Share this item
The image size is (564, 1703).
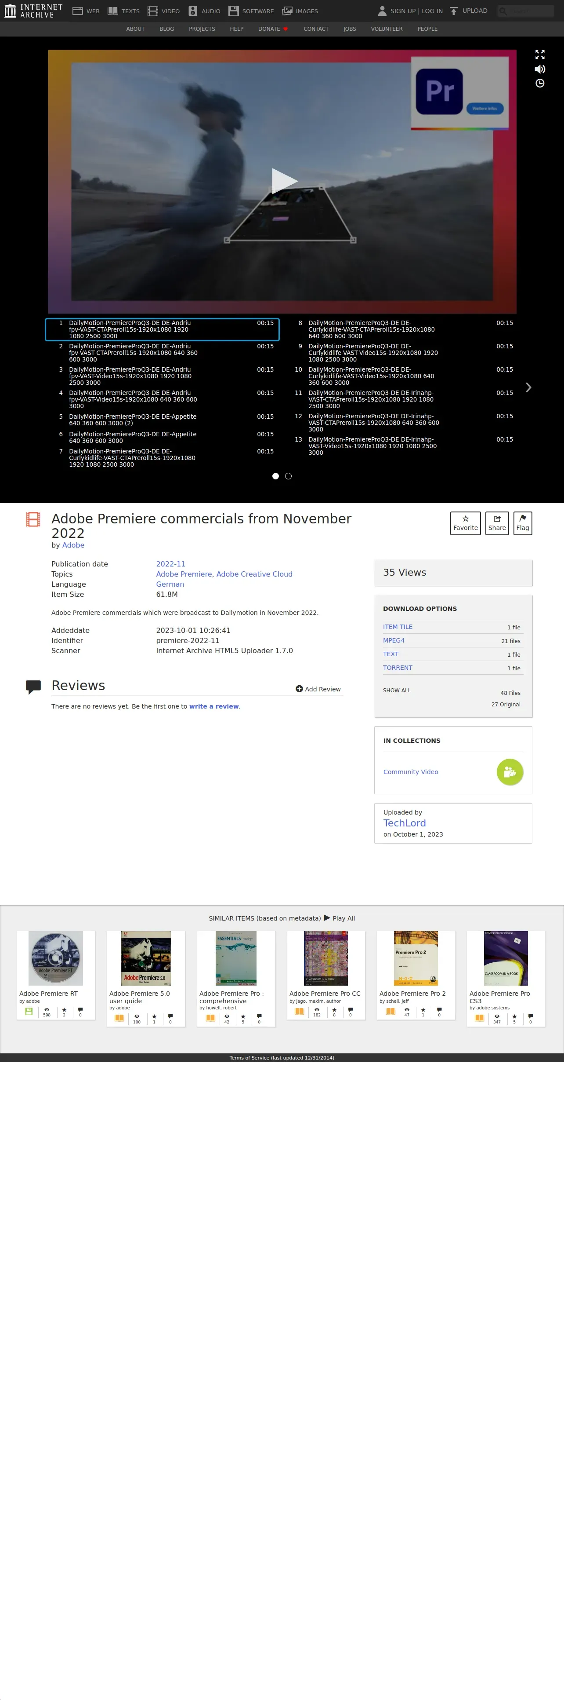[497, 523]
